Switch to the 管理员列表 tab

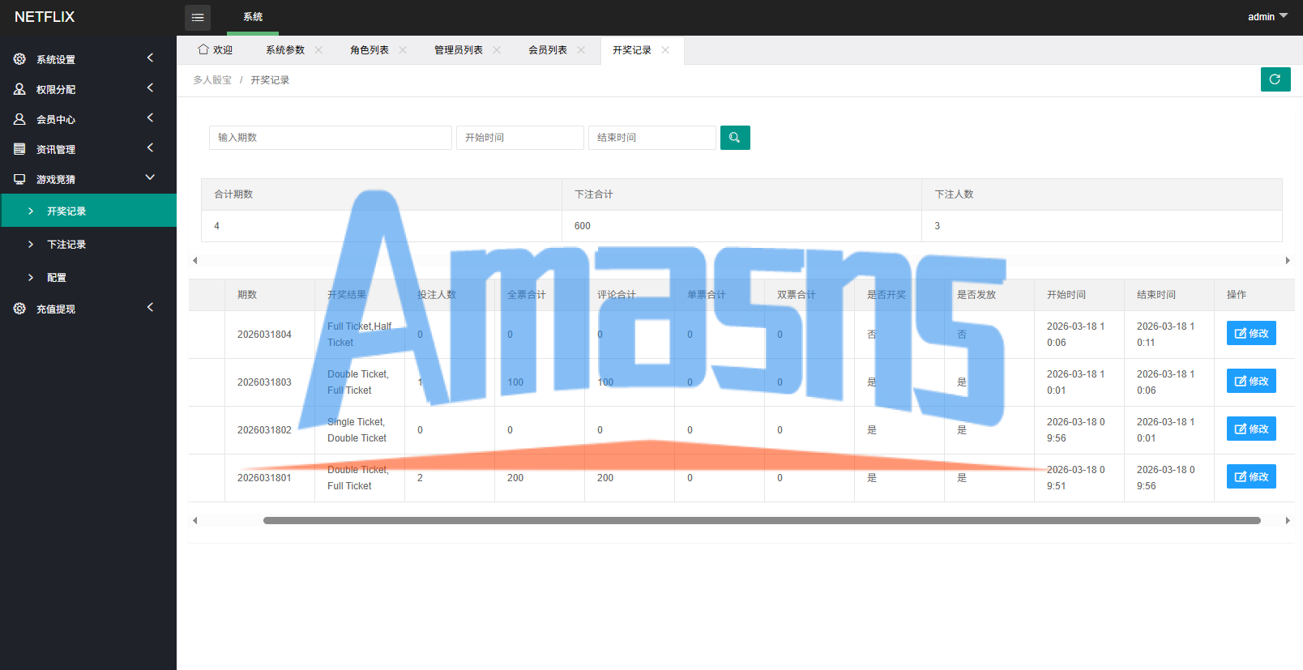pyautogui.click(x=459, y=50)
